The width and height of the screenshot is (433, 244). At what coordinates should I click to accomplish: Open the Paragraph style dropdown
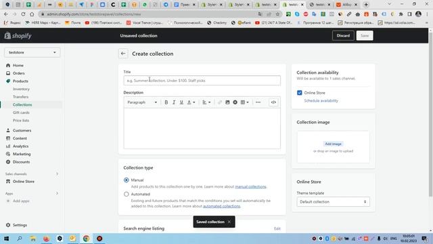(x=142, y=102)
